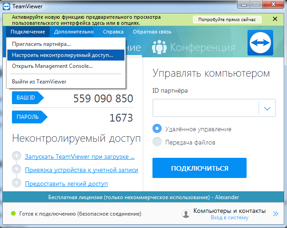Open the Дополнительно menu

74,32
